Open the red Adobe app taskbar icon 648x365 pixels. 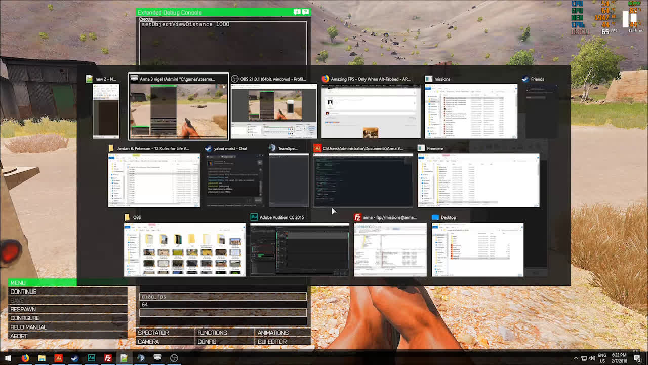(58, 358)
